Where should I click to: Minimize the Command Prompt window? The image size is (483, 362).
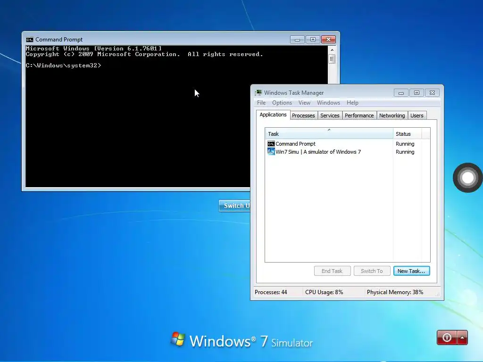tap(297, 40)
